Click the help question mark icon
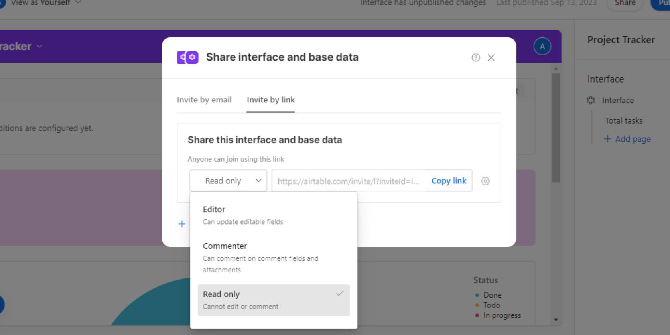Viewport: 670px width, 335px height. coord(475,57)
